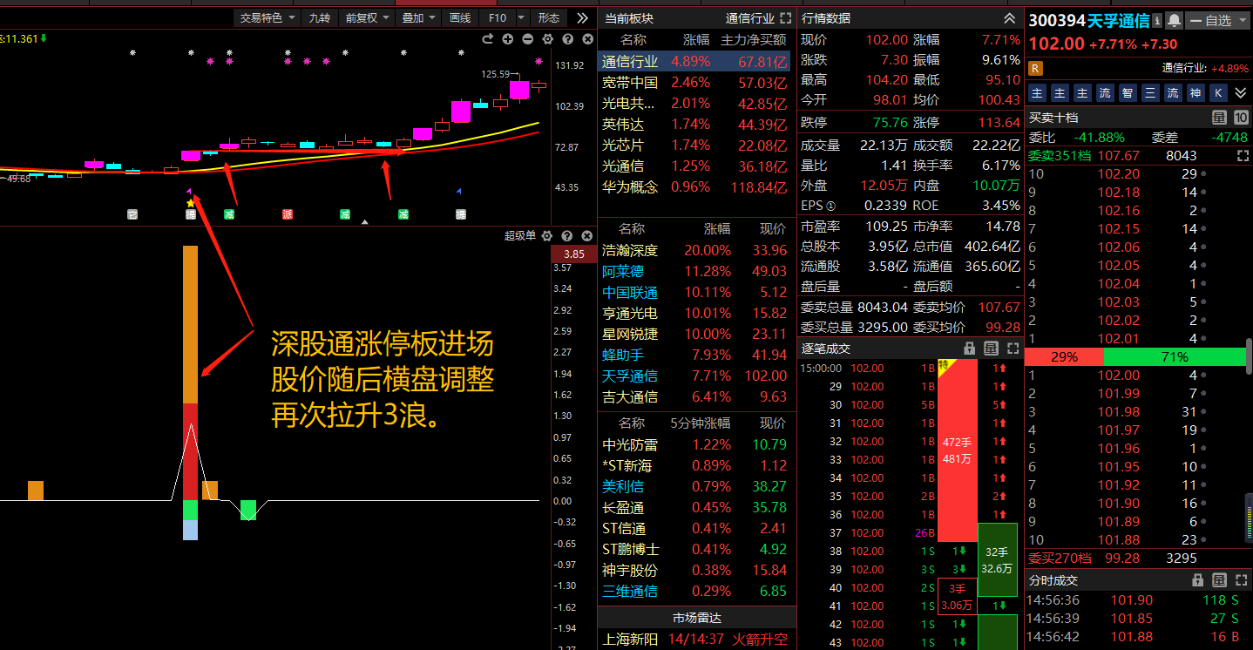Screen dimensions: 1253x650
Task: Open the 天孚通信 stock name link
Action: pos(1118,20)
